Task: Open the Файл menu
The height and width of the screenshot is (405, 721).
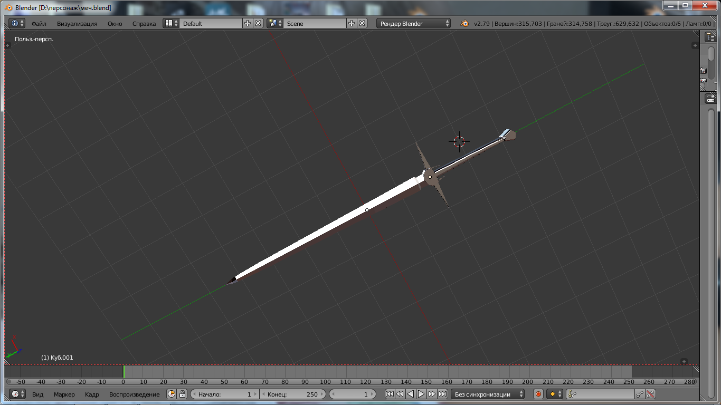Action: pos(39,24)
